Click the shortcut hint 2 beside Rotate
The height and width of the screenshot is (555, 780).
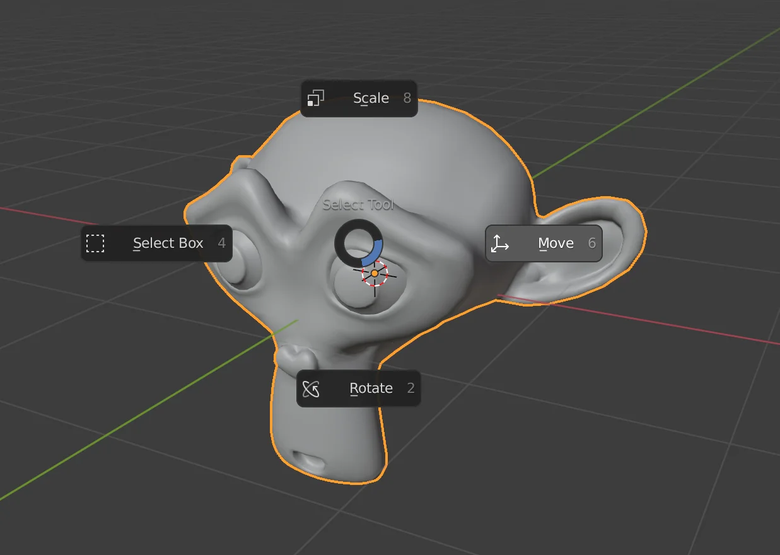pos(410,389)
